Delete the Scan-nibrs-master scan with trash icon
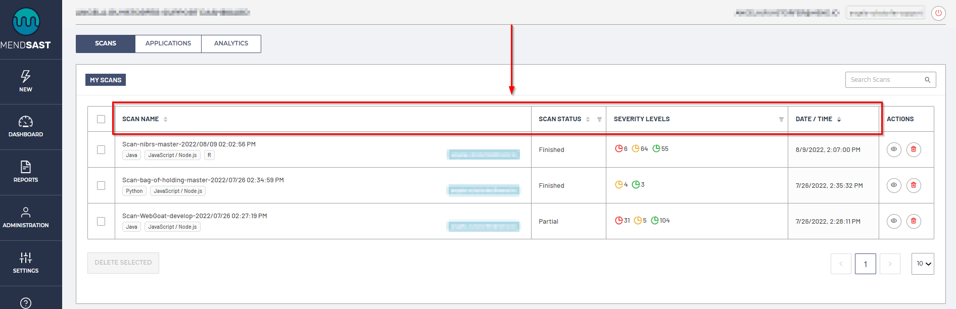This screenshot has width=956, height=309. [914, 149]
